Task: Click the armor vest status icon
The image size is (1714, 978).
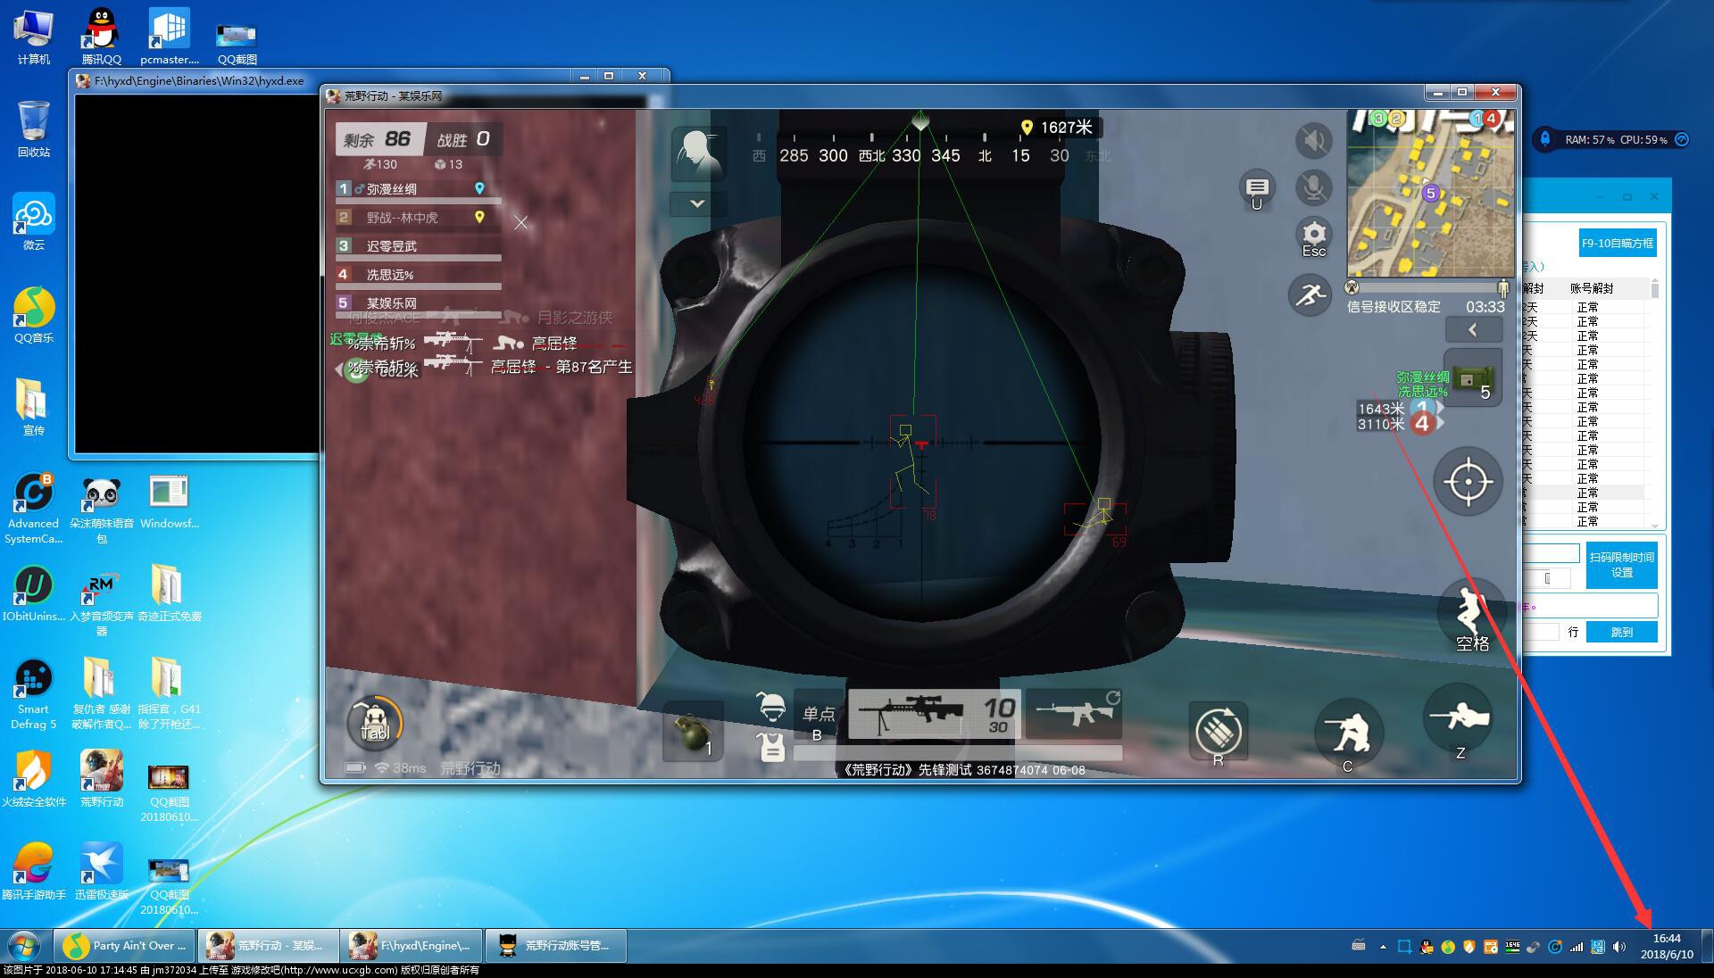Action: tap(771, 746)
